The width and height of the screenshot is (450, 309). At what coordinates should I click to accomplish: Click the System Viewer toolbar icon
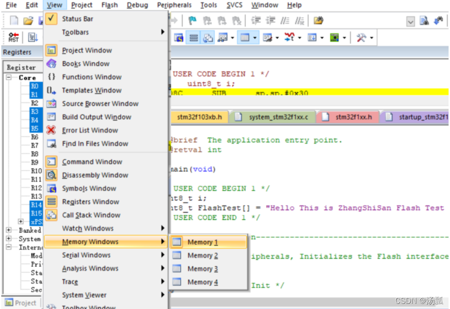click(334, 38)
